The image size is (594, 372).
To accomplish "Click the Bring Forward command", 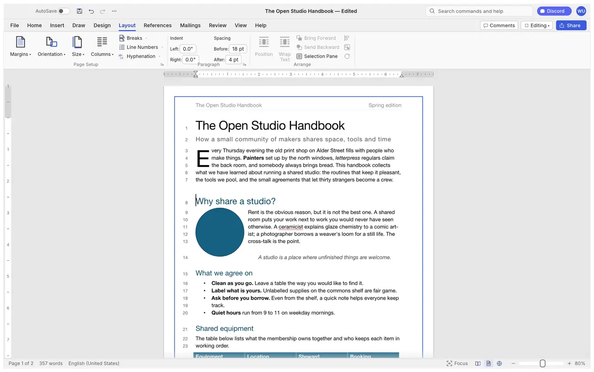I will coord(316,38).
